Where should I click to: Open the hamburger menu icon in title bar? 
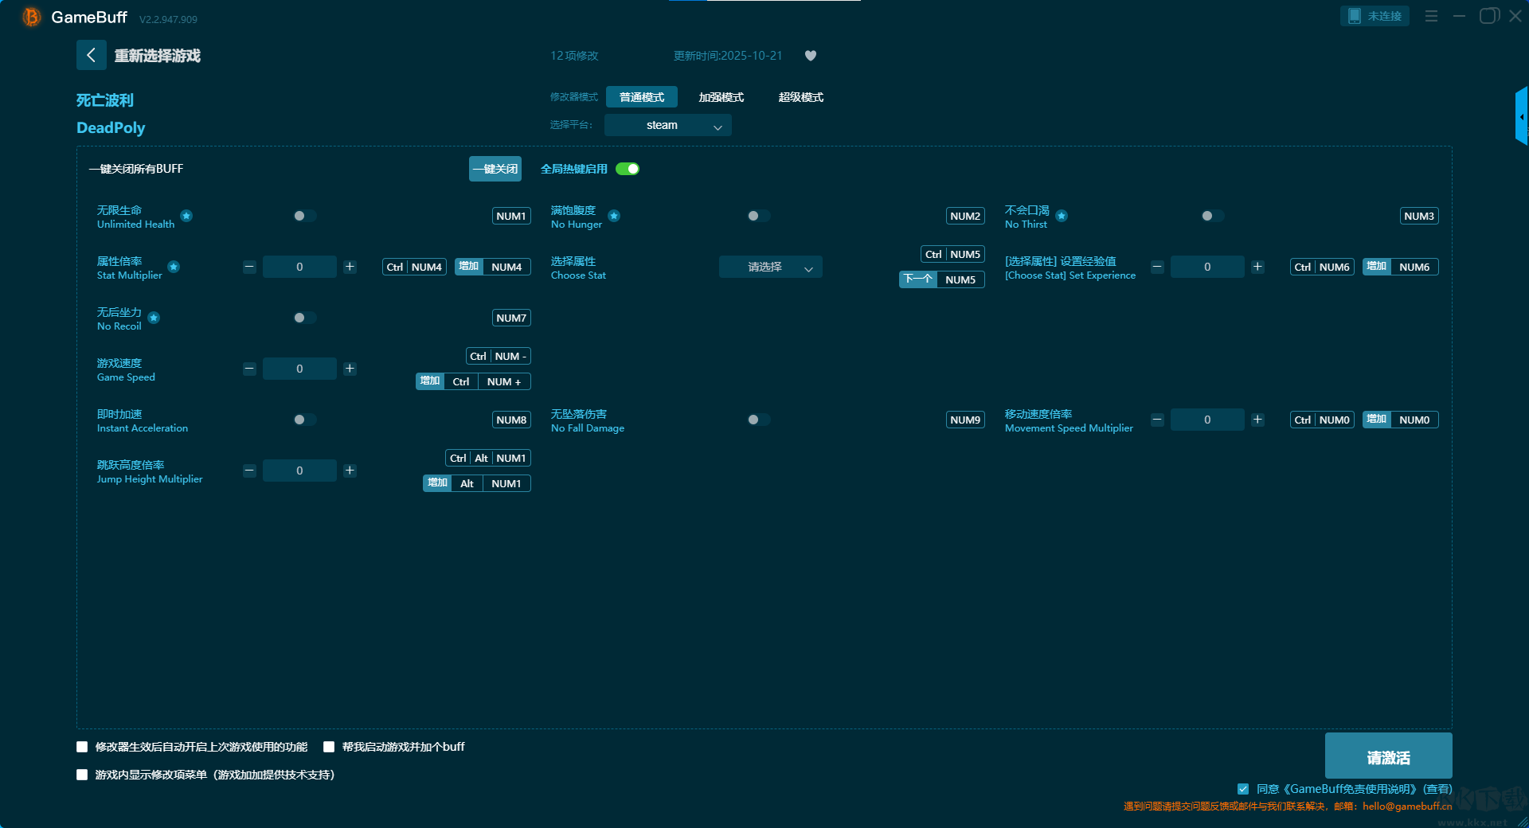[1431, 16]
